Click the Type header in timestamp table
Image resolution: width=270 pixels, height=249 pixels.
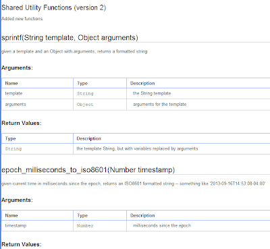pyautogui.click(x=82, y=216)
